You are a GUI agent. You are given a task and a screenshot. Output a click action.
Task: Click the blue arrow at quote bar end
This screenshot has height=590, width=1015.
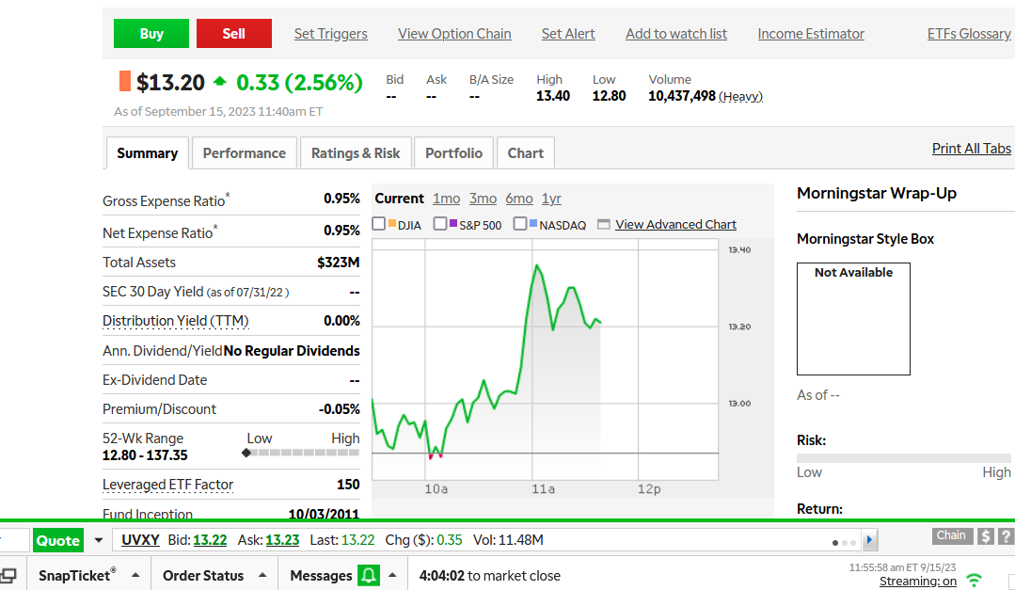click(870, 540)
